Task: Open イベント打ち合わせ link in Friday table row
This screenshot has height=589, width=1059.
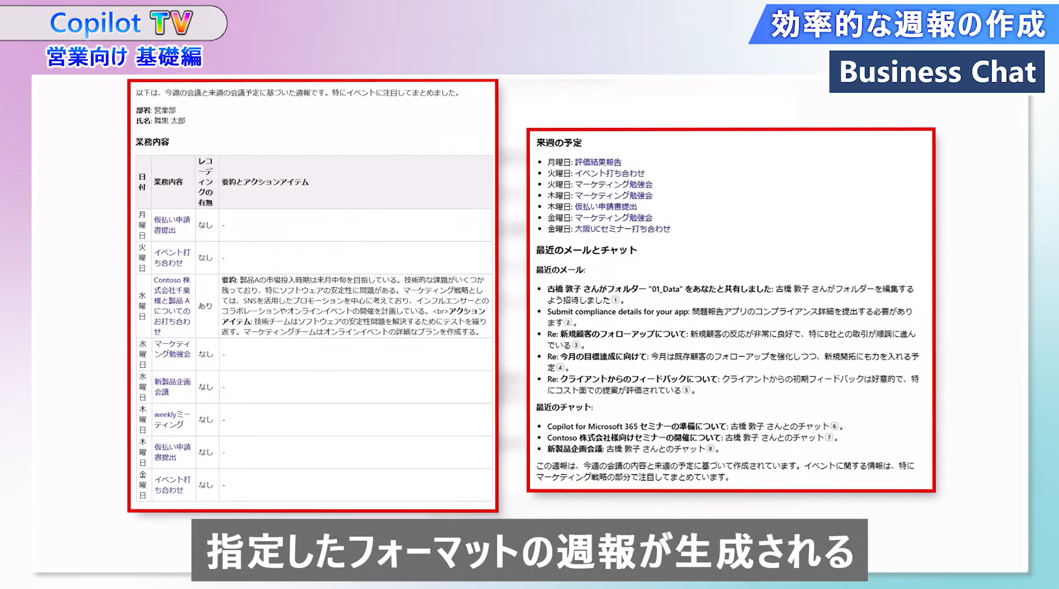Action: 172,484
